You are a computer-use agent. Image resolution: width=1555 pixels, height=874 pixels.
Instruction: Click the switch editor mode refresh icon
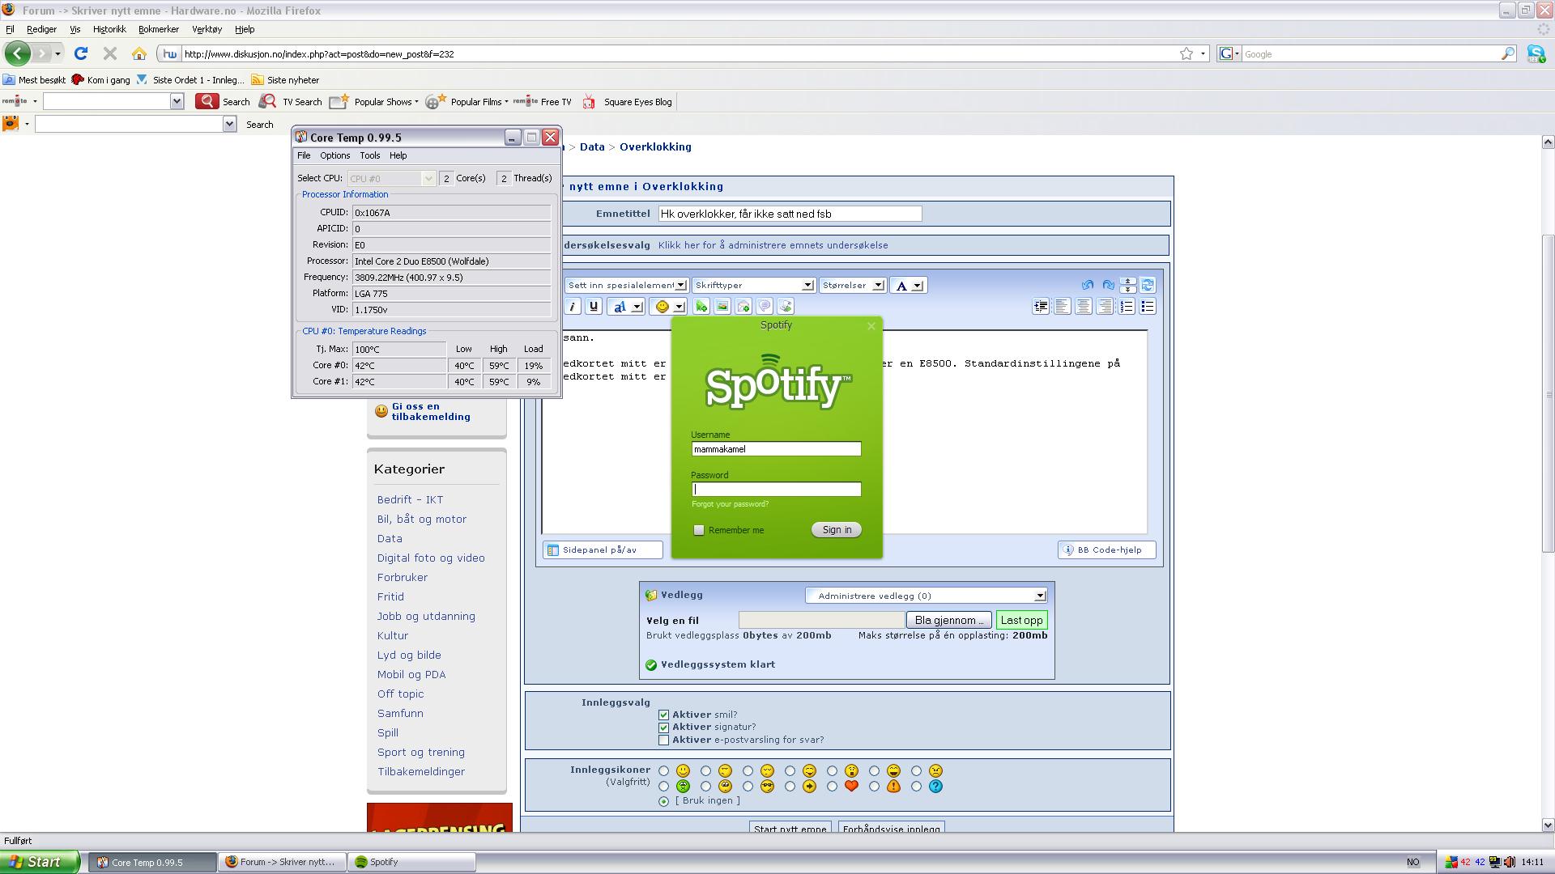[1148, 285]
